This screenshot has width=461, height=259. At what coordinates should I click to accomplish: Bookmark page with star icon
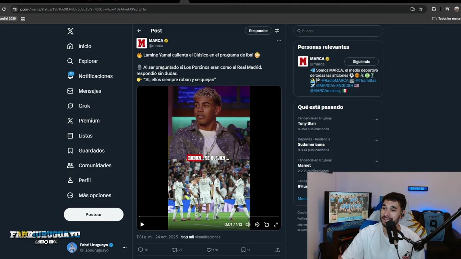coord(421,9)
